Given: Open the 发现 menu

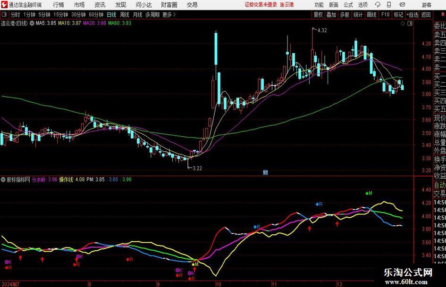Looking at the screenshot, I should (x=120, y=5).
